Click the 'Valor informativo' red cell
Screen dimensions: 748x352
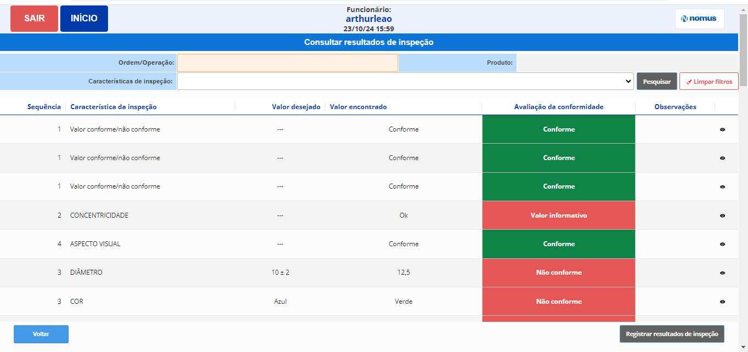(x=559, y=215)
